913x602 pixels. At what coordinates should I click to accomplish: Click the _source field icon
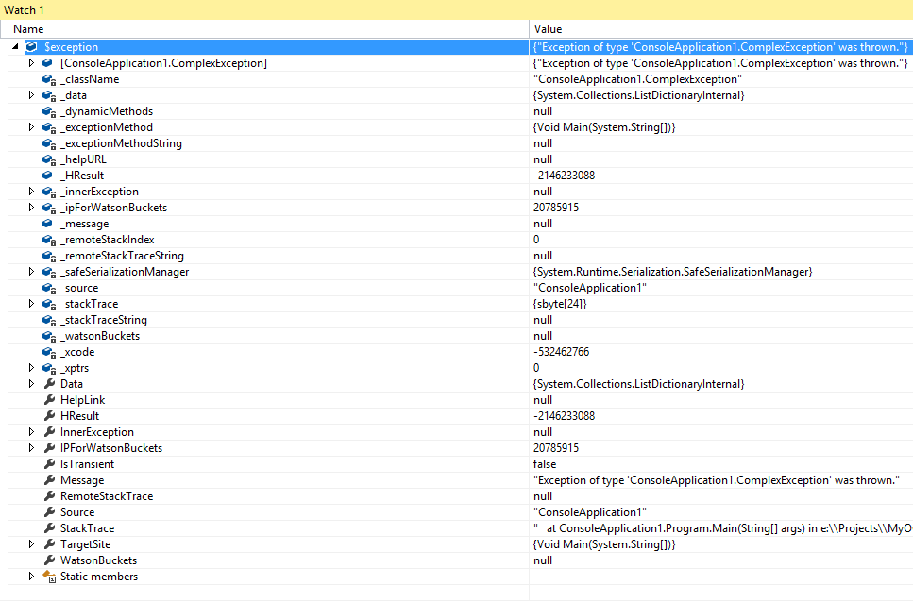click(x=49, y=289)
